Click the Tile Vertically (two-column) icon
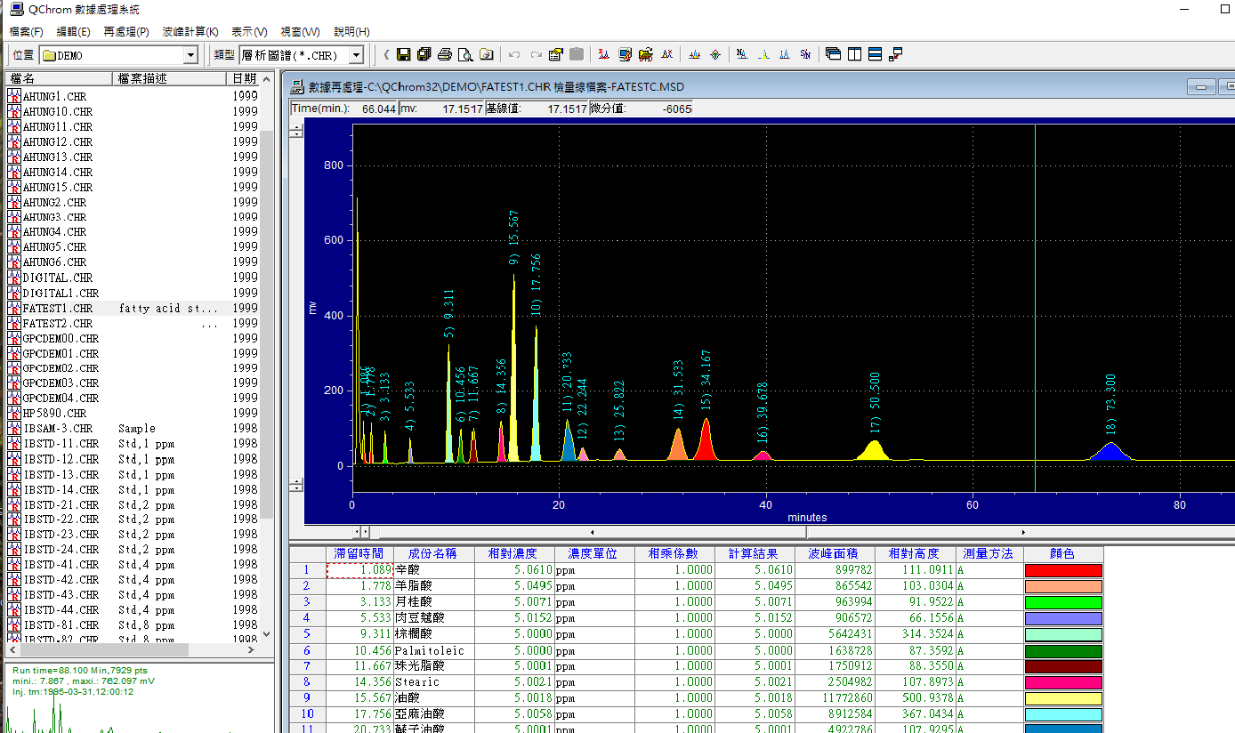The width and height of the screenshot is (1235, 733). [854, 55]
